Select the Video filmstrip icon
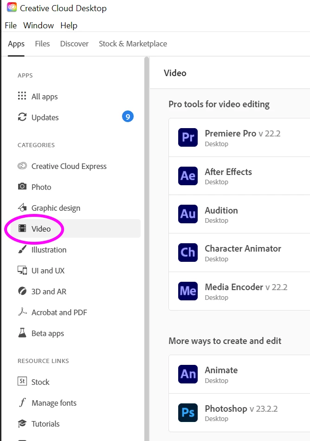Screen dimensions: 310x441 point(22,228)
